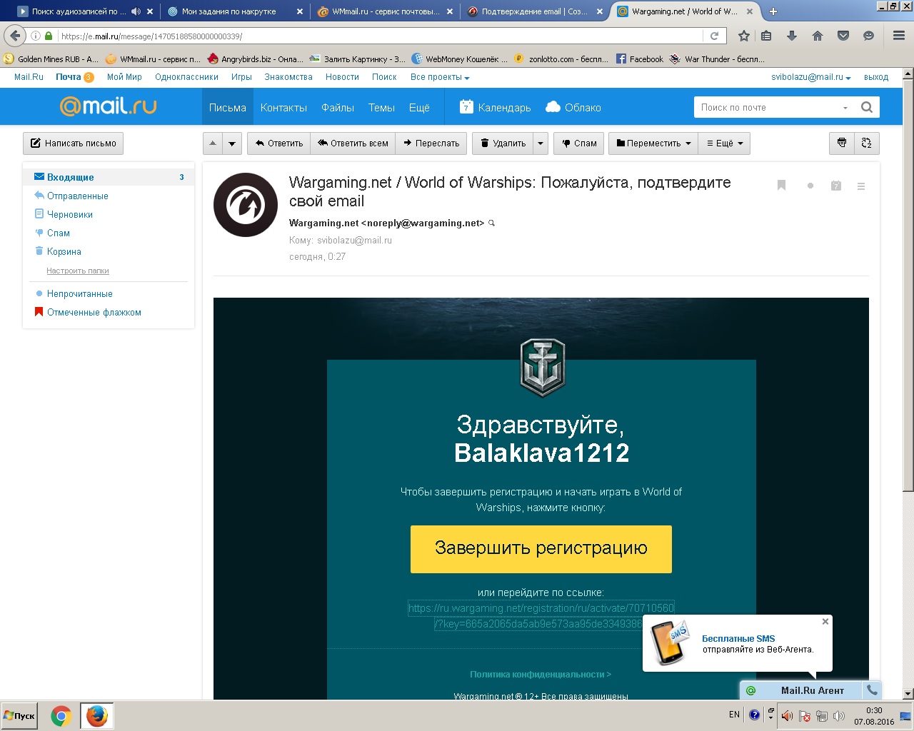Print the letter using the printer icon

[x=842, y=143]
